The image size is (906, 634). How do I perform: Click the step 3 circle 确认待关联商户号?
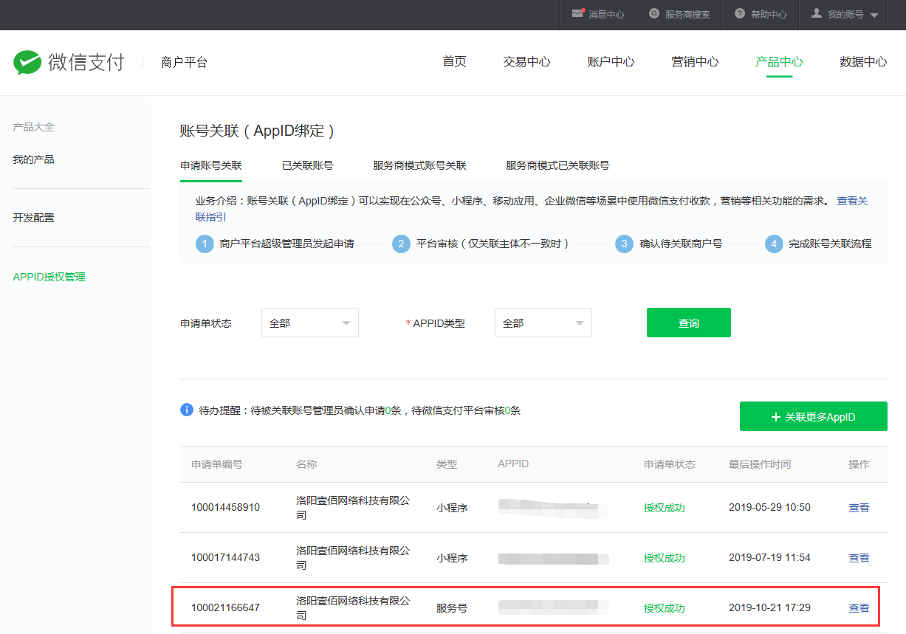624,244
